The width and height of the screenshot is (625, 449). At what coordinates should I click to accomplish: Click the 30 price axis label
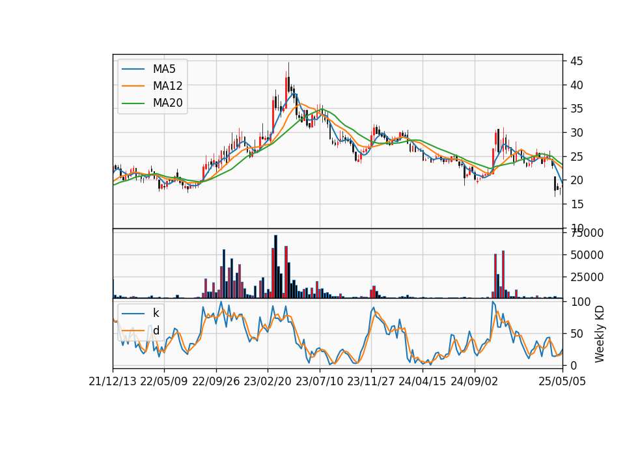click(x=576, y=133)
